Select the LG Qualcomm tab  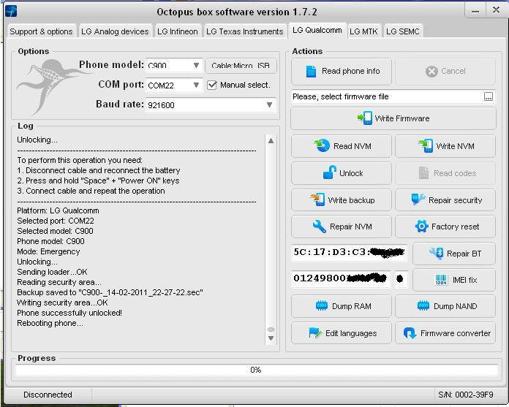(x=317, y=31)
